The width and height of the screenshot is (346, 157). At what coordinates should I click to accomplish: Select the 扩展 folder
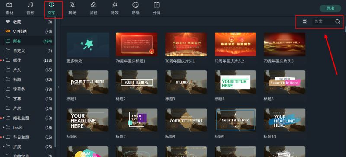tap(27, 147)
